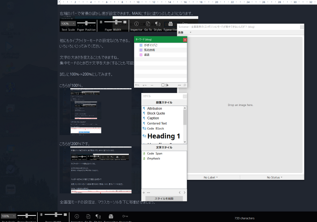Click the styles list scroll-down arrow
The height and width of the screenshot is (222, 317).
(185, 142)
